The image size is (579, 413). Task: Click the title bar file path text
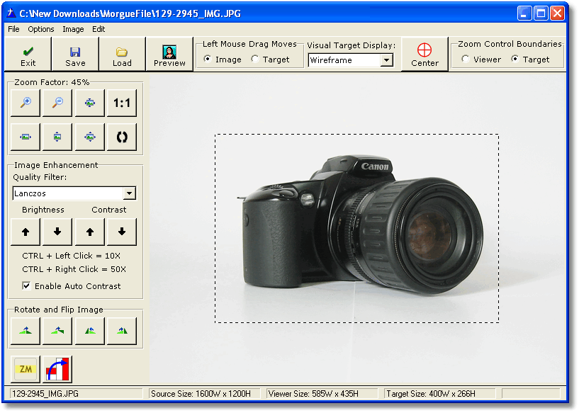point(130,13)
